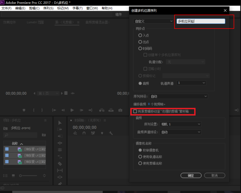Open 音频声道预设 dropdown

[180, 132]
